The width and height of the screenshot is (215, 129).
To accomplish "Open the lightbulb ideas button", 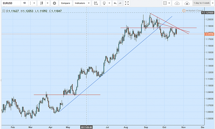I will 104,3.
